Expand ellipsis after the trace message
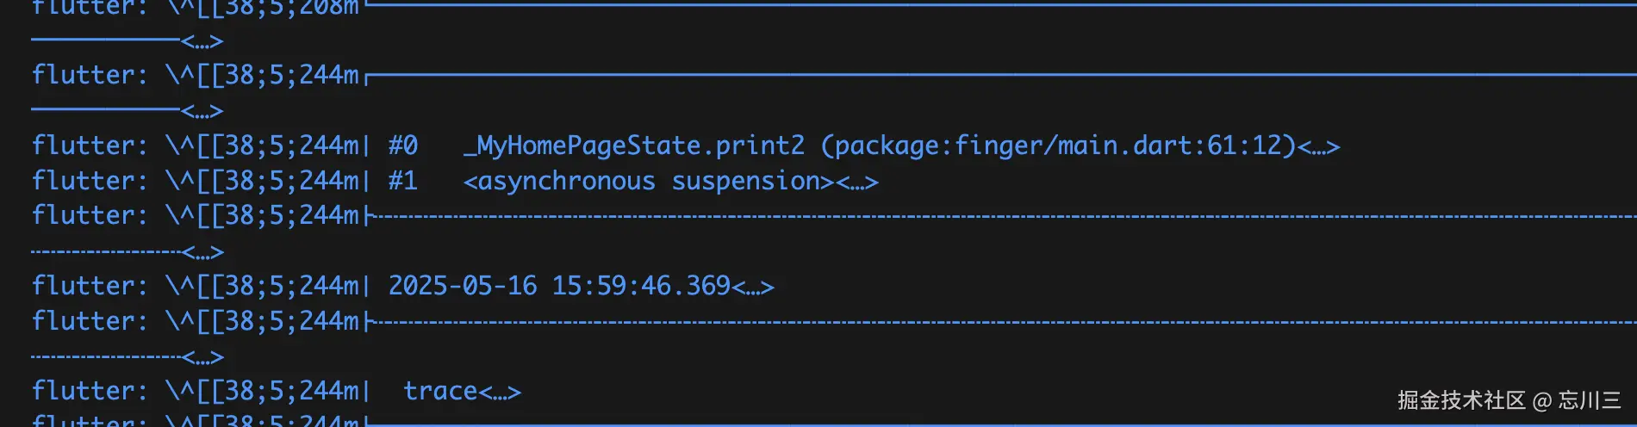1637x427 pixels. click(x=500, y=392)
